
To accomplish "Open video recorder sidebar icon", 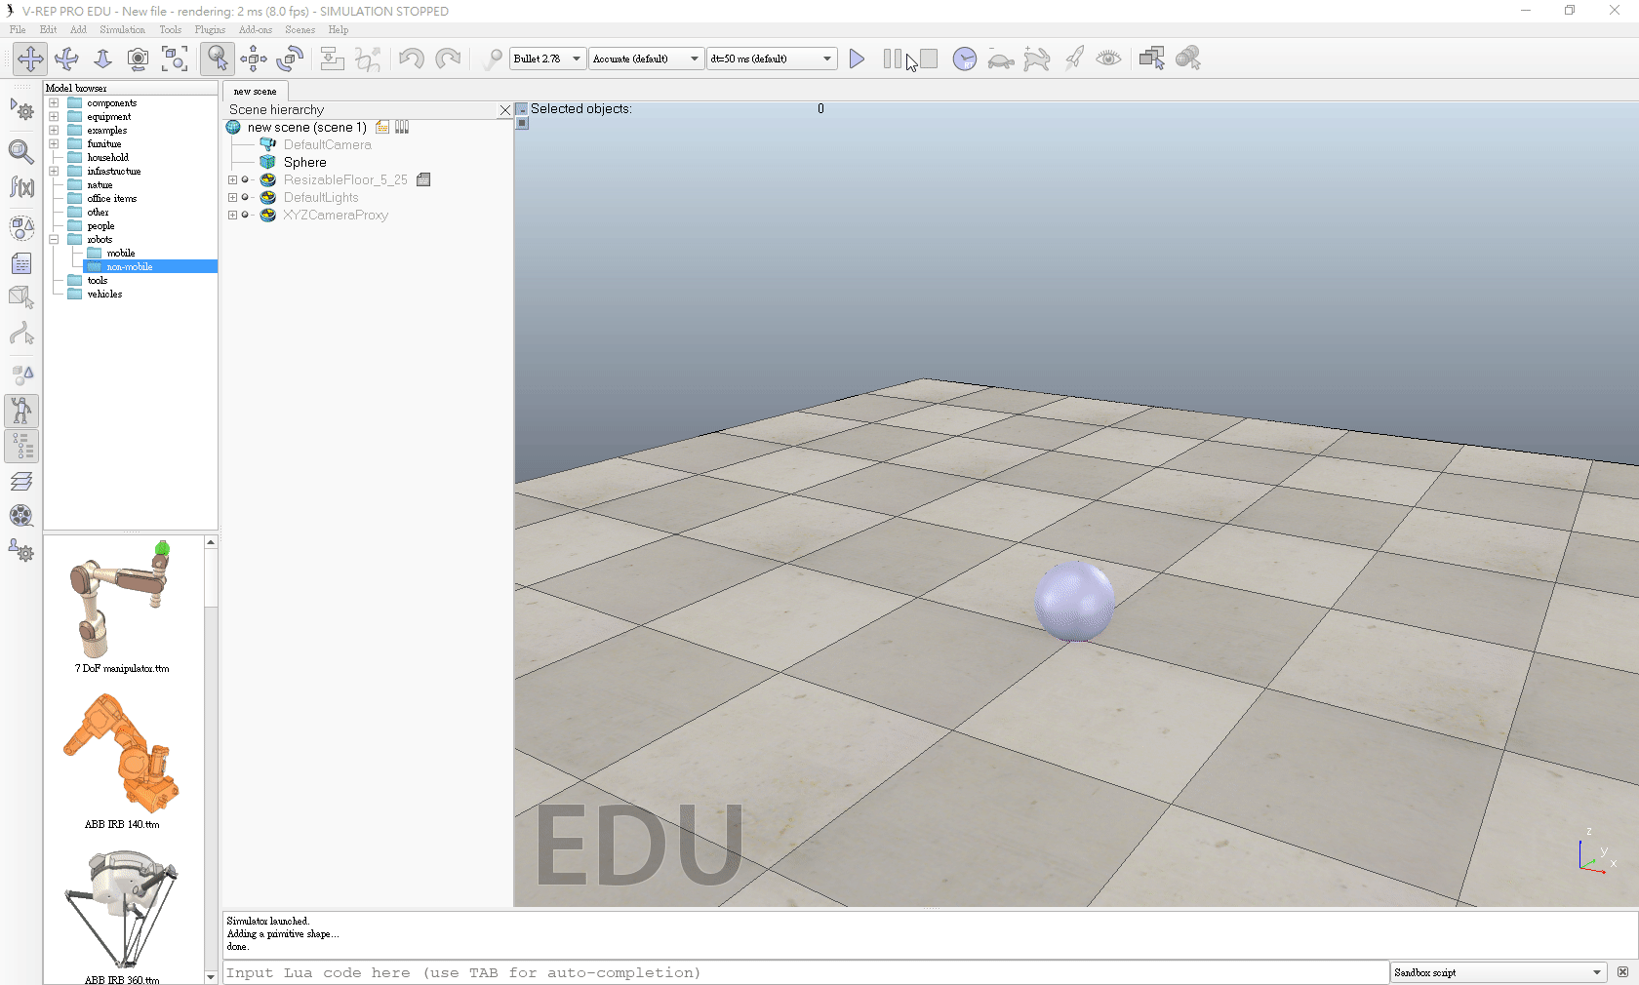I will [21, 516].
